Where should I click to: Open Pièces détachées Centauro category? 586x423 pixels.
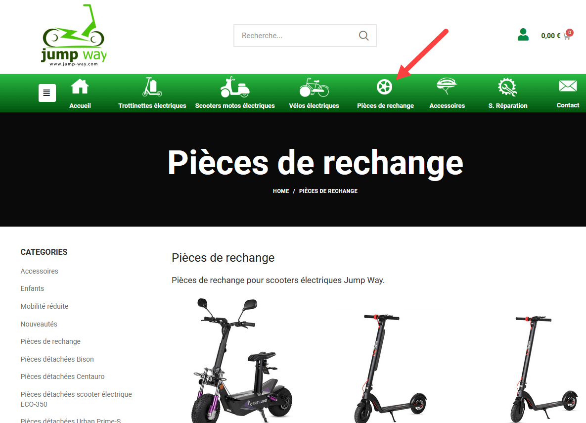tap(62, 376)
